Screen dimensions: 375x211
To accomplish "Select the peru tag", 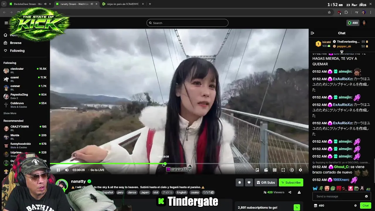I will 120,193.
